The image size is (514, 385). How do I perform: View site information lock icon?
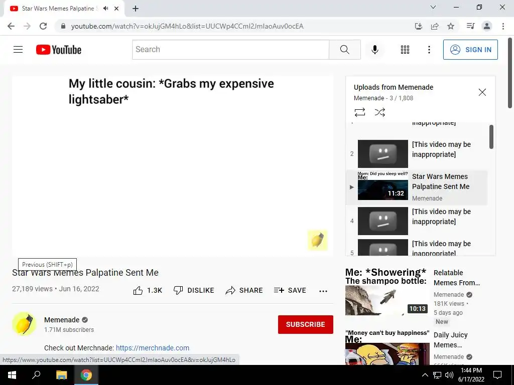(x=63, y=26)
